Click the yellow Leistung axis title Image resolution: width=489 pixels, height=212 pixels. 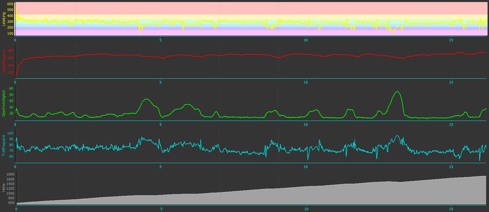click(x=4, y=20)
